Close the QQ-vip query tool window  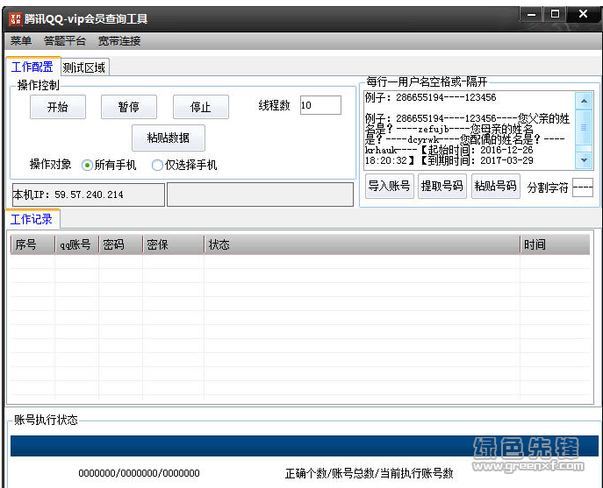coord(583,14)
